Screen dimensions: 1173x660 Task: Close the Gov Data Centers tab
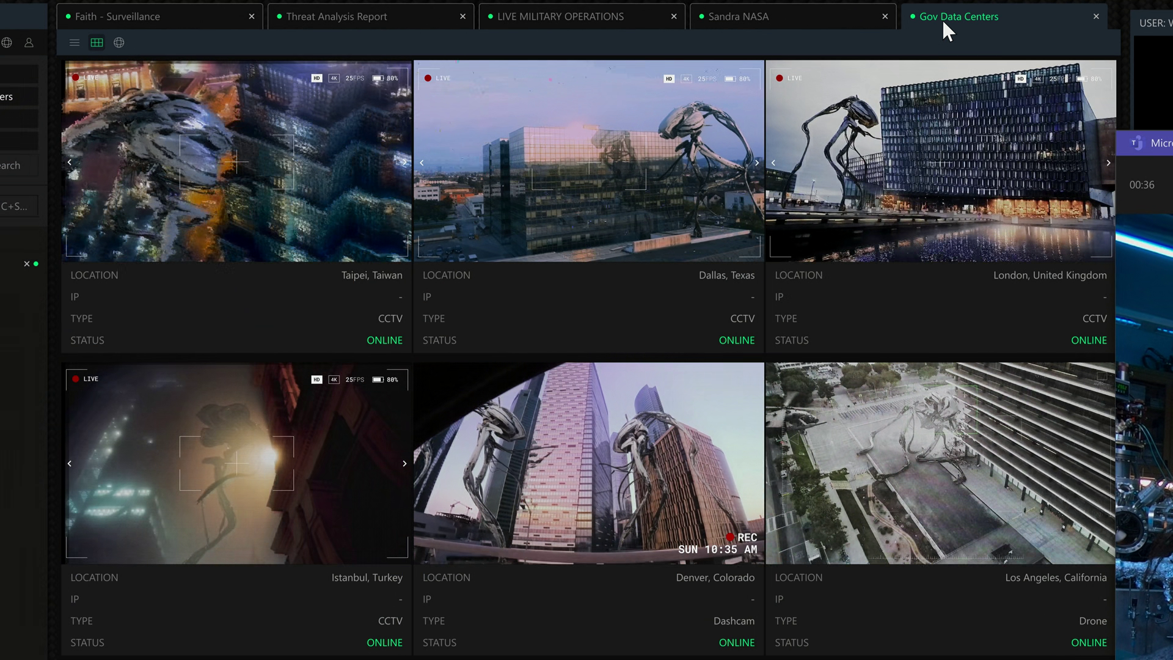click(x=1096, y=16)
